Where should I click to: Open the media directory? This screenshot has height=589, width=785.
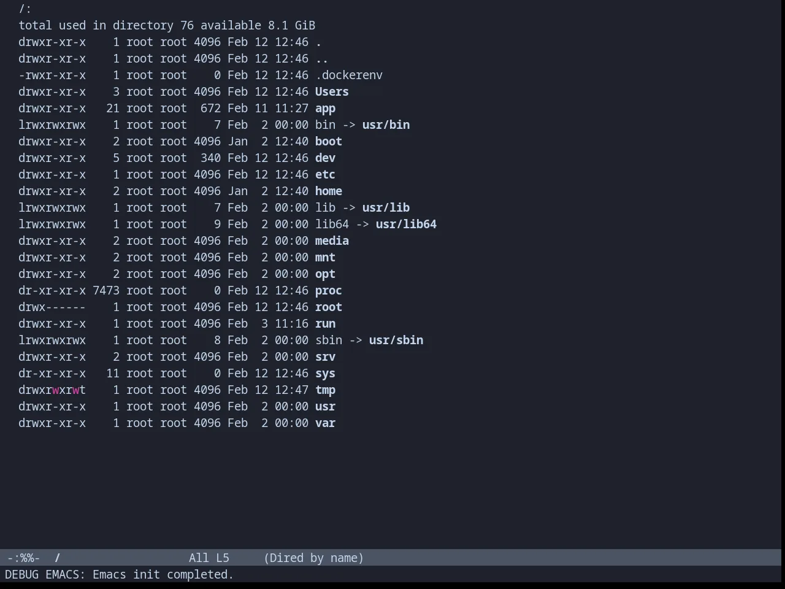(332, 241)
